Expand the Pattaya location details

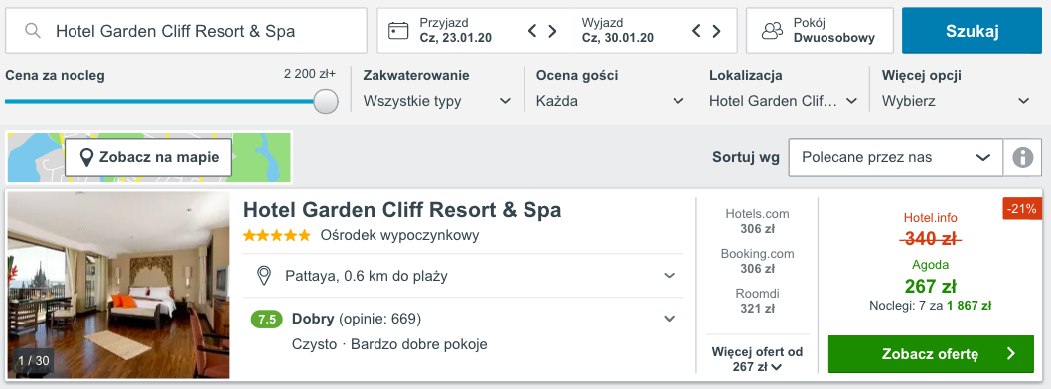(463, 276)
